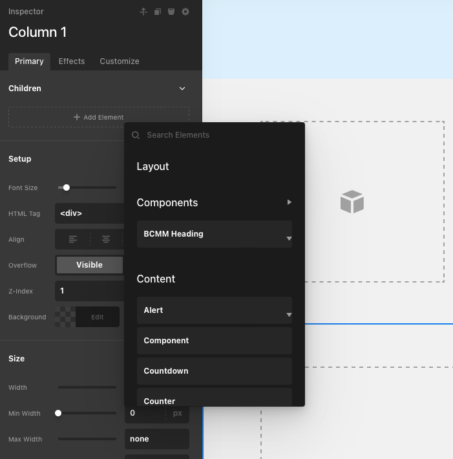Click the go-to-parent arrow icon in Inspector header
The width and height of the screenshot is (453, 459).
(143, 12)
